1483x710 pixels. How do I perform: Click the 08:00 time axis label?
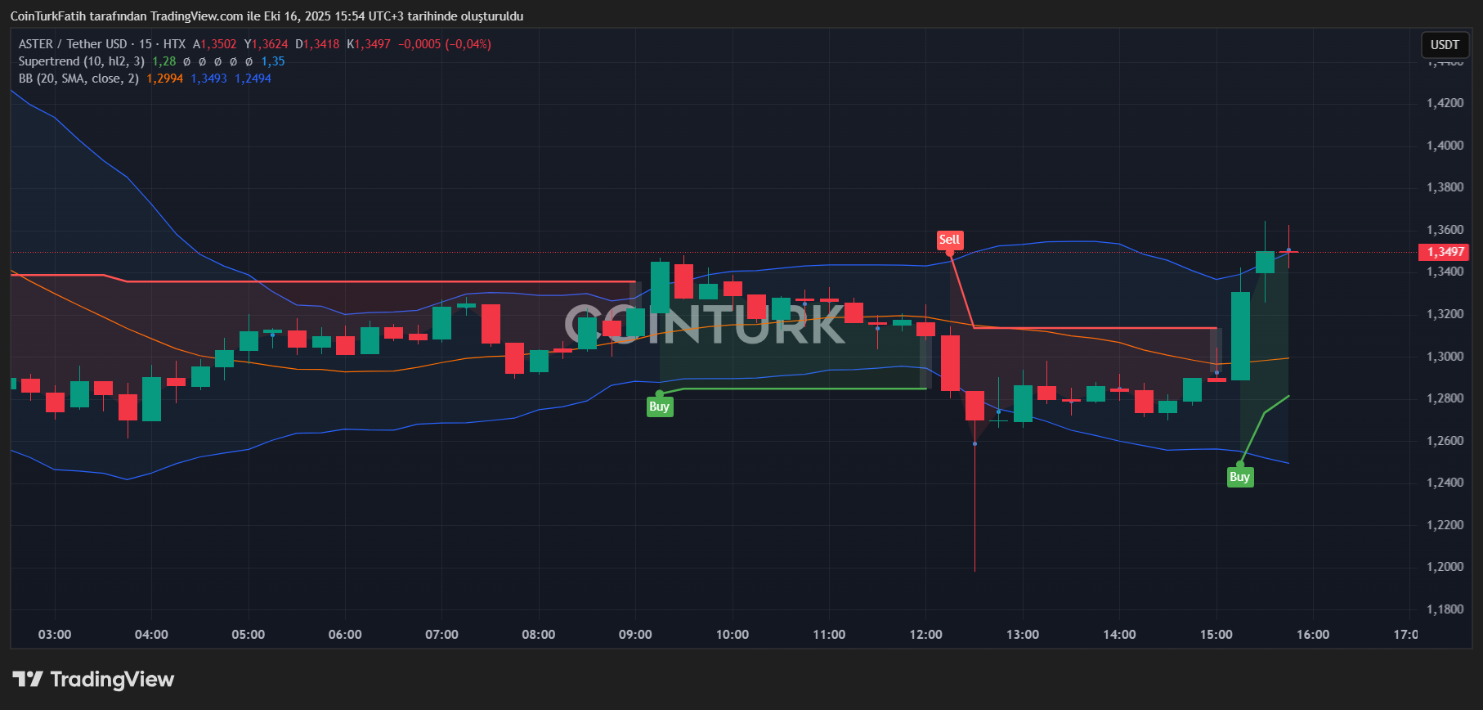point(539,635)
